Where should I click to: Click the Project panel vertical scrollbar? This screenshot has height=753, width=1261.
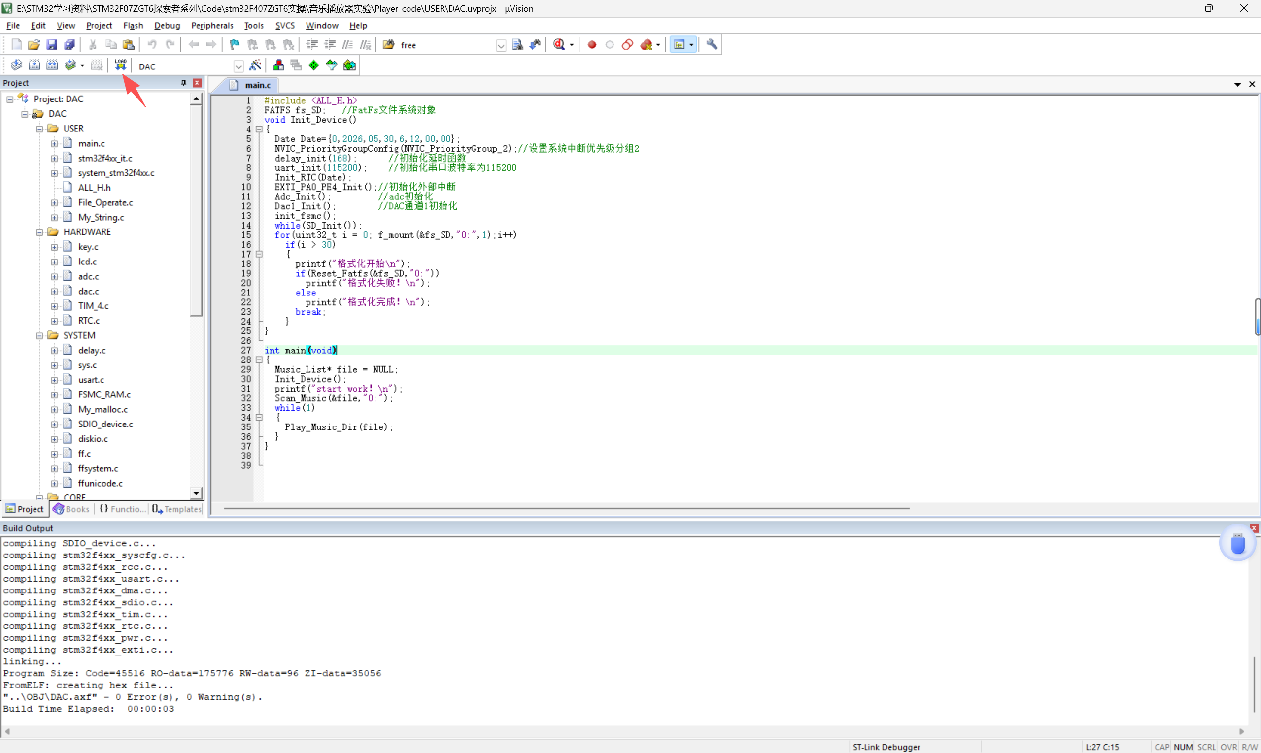tap(197, 211)
